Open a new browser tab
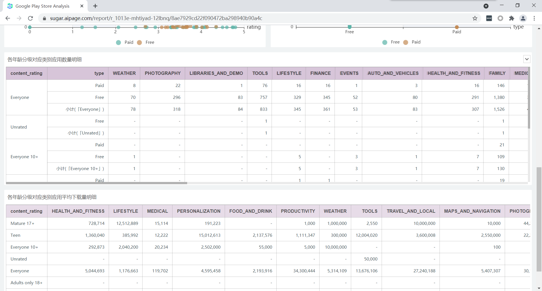542x291 pixels. 95,6
